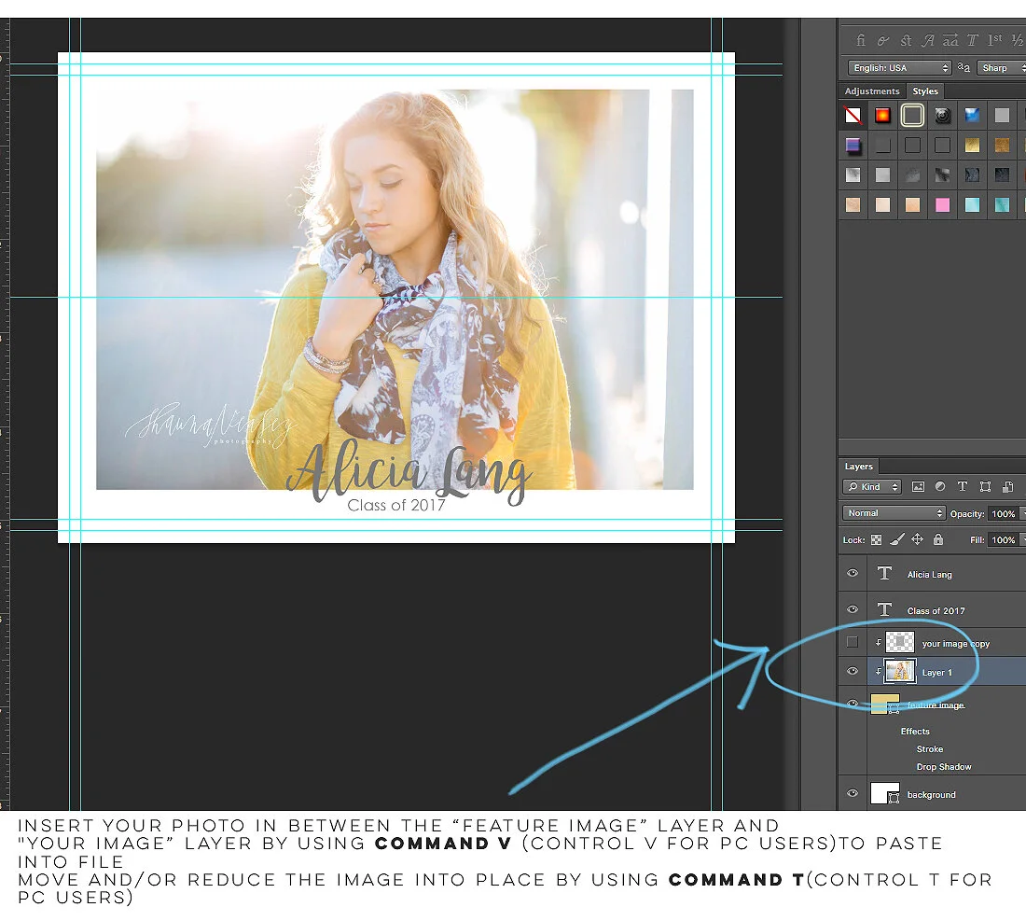This screenshot has height=921, width=1026.
Task: Select the filter-for-type-layers icon in Layers panel
Action: point(963,486)
